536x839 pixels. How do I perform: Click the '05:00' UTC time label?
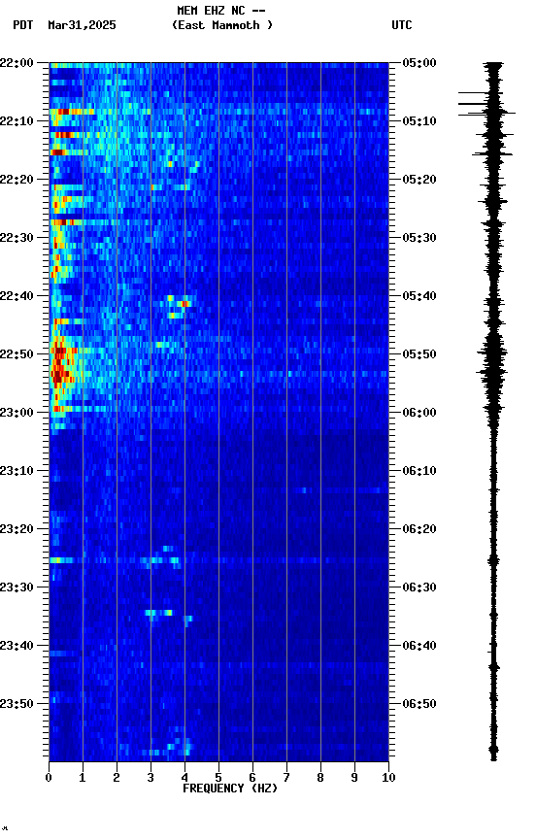pyautogui.click(x=419, y=62)
